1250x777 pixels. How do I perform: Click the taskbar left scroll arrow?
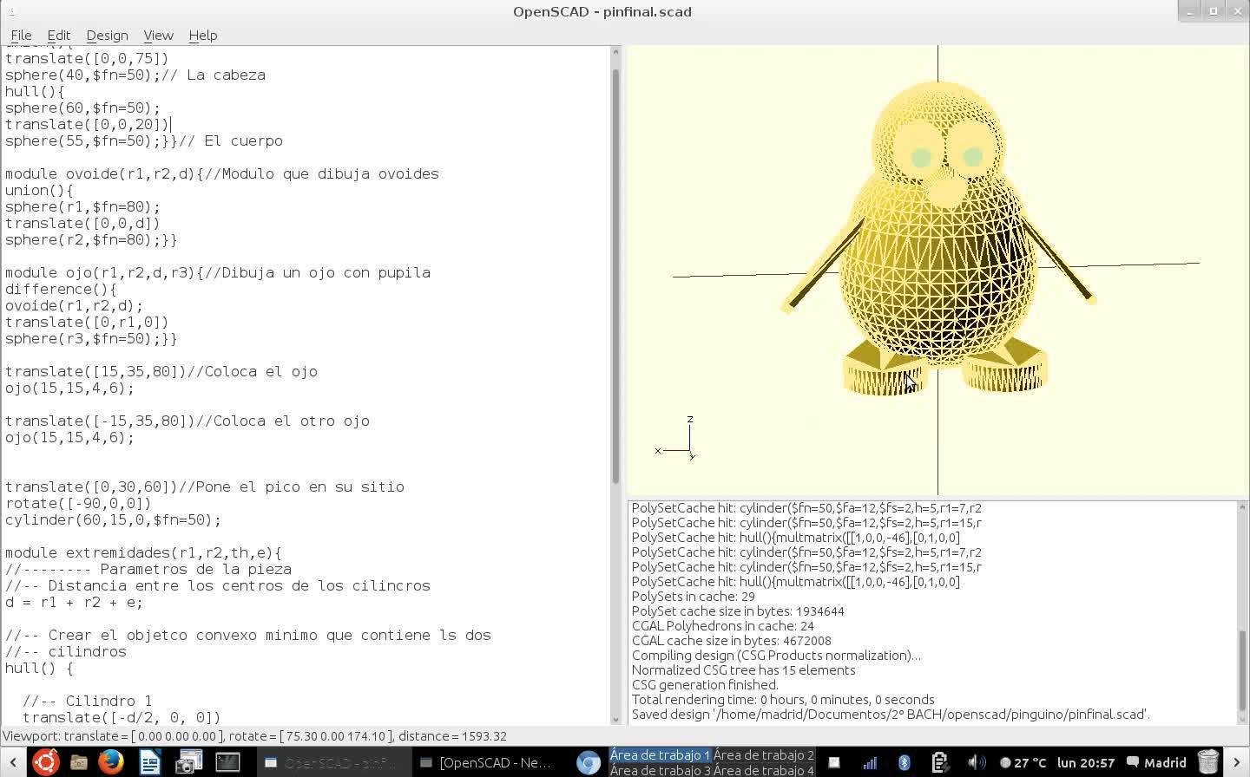point(12,762)
